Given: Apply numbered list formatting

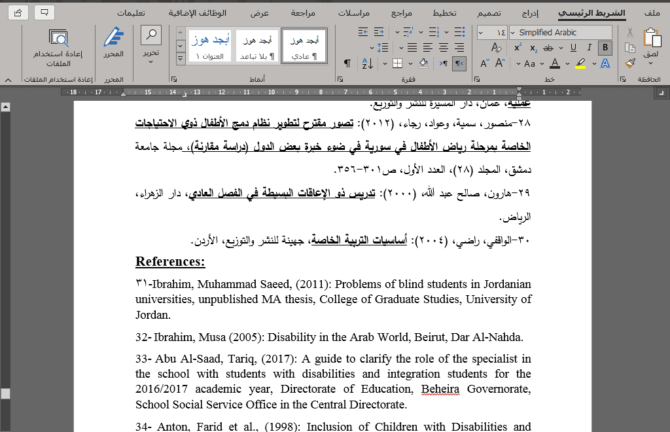Looking at the screenshot, I should [x=434, y=32].
